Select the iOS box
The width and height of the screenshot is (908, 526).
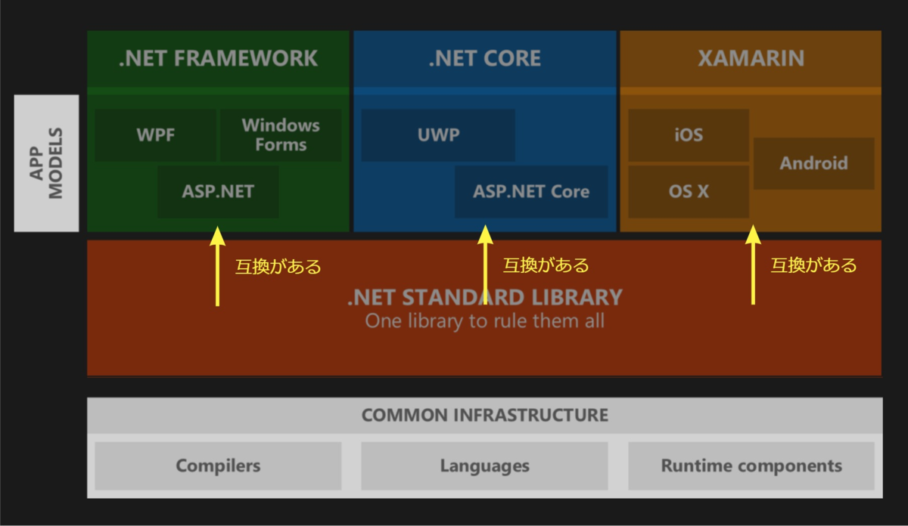click(x=689, y=135)
